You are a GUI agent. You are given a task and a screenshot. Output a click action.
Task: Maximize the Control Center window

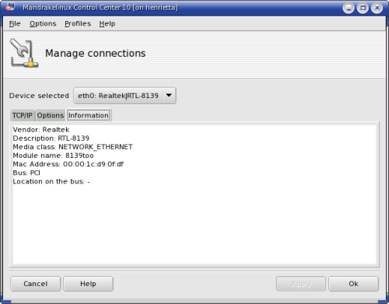363,8
